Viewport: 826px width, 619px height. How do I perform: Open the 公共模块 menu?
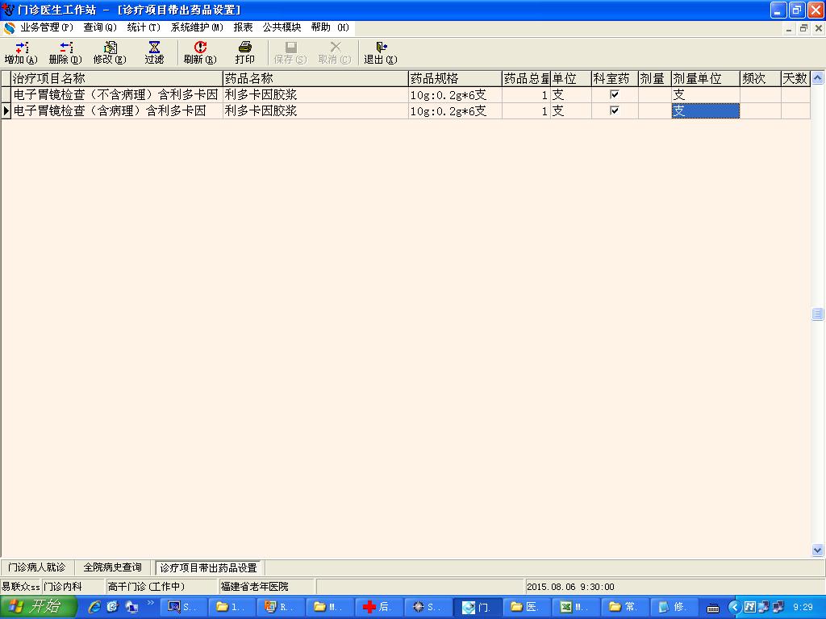pyautogui.click(x=282, y=27)
